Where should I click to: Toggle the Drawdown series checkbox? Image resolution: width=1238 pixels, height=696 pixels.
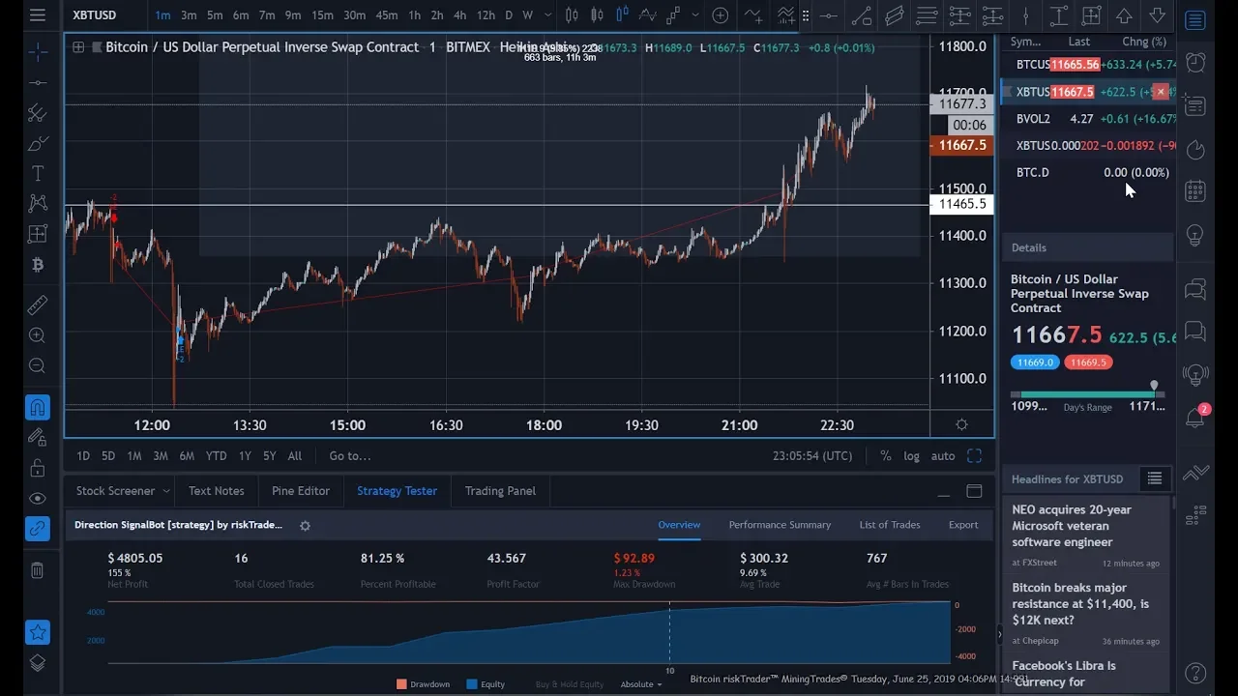coord(423,684)
